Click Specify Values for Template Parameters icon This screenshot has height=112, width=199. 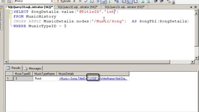pyautogui.click(x=169, y=2)
